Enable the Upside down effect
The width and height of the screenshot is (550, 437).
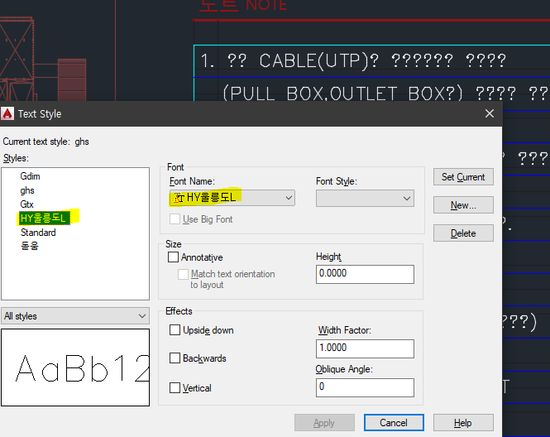point(175,330)
